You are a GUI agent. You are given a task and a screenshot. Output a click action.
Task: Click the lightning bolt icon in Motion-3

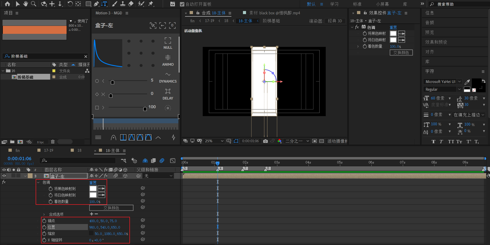(x=173, y=137)
